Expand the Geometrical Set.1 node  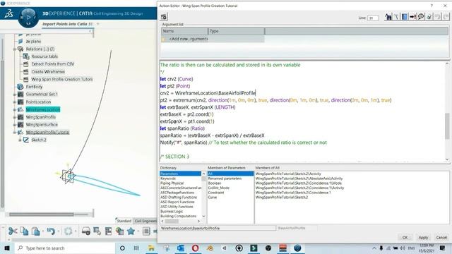tap(14, 95)
